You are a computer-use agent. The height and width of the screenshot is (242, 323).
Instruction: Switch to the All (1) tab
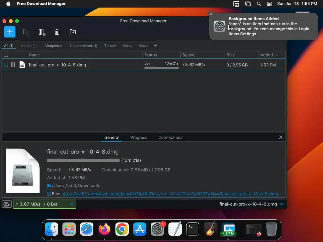(x=9, y=46)
